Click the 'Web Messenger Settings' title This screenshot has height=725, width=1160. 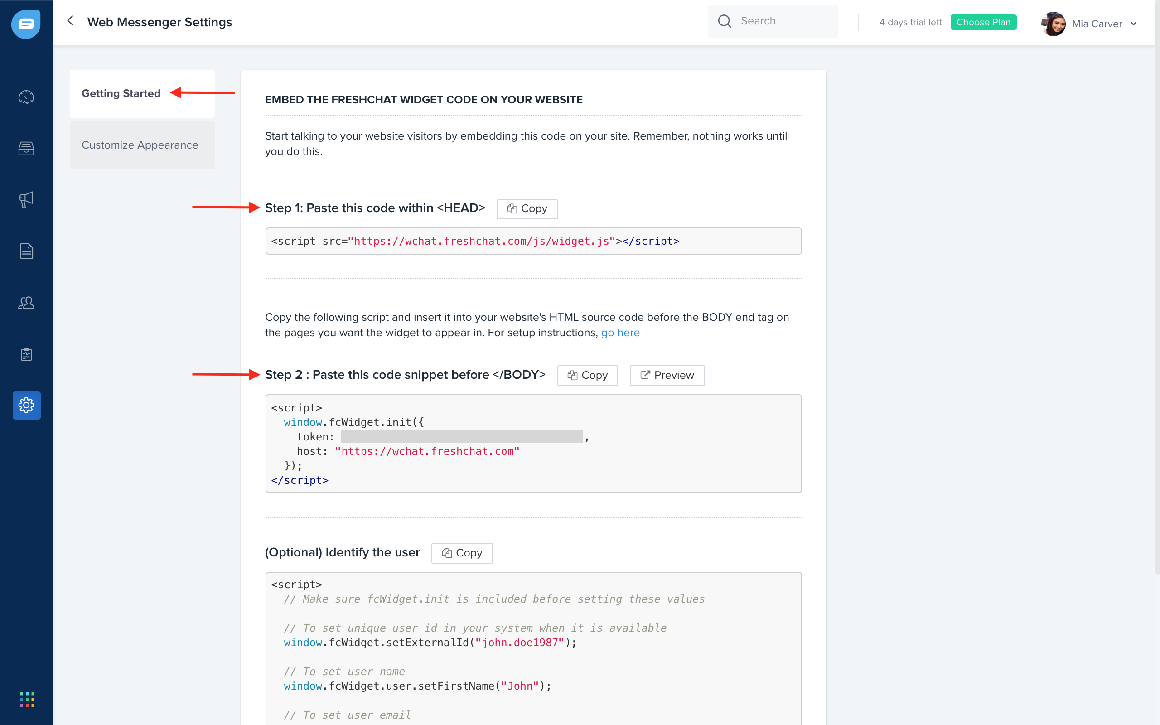[x=159, y=22]
